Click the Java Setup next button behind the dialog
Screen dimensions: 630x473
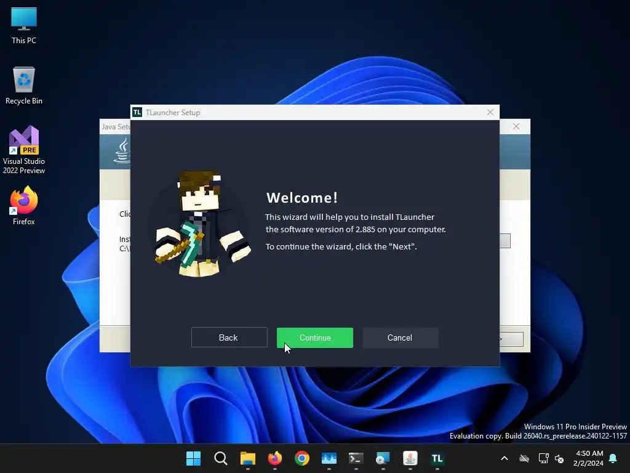[511, 339]
